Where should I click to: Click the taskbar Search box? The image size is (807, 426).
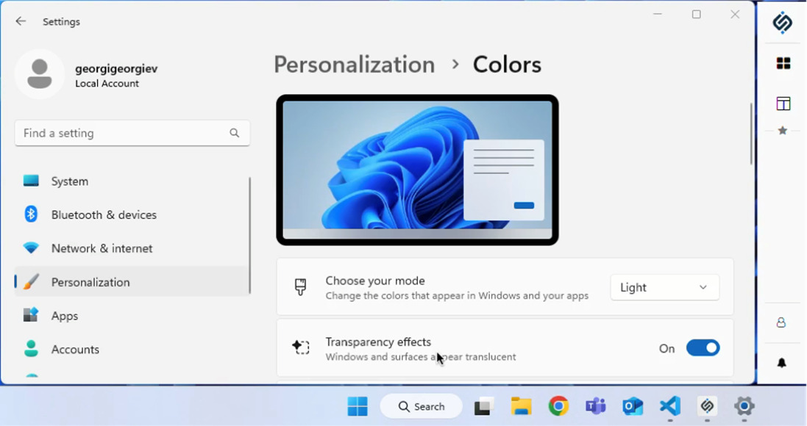[x=422, y=406]
